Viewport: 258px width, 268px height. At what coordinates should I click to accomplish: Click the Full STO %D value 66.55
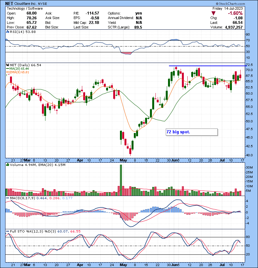75,232
